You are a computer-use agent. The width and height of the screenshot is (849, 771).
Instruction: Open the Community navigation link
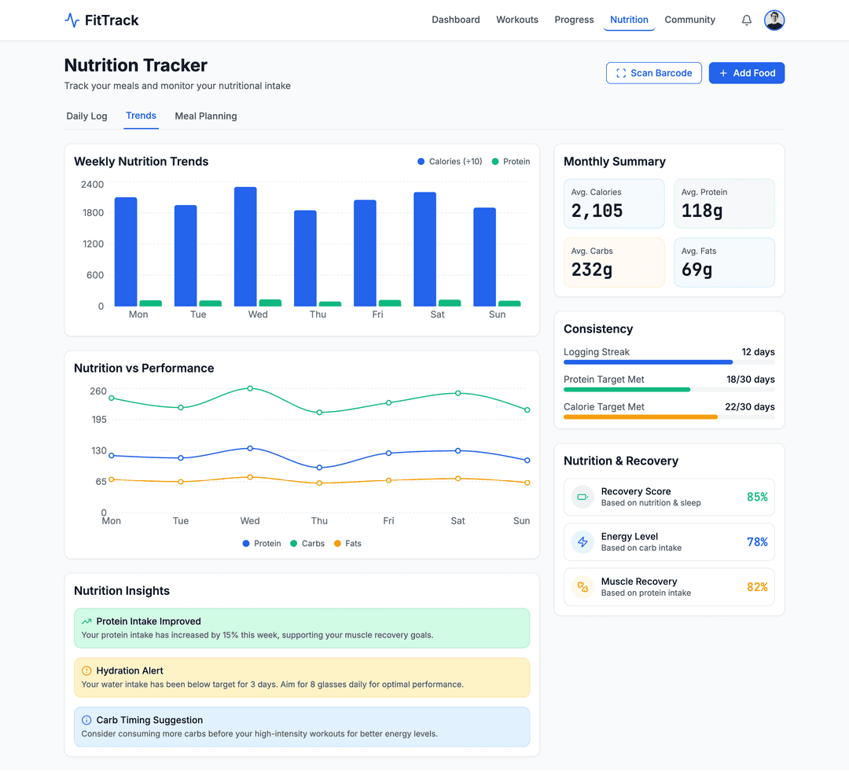[689, 20]
